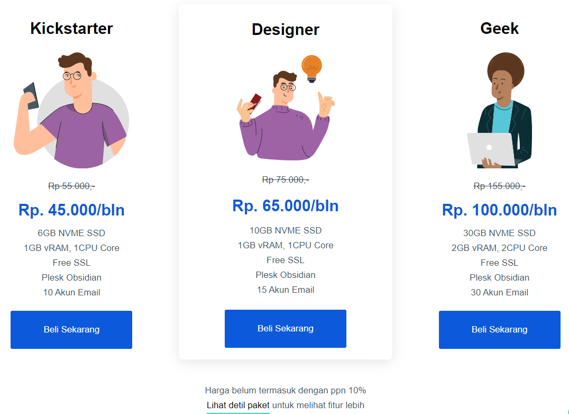Click the Rp. 65.000/bln price
Screen dimensions: 569x414
click(286, 206)
